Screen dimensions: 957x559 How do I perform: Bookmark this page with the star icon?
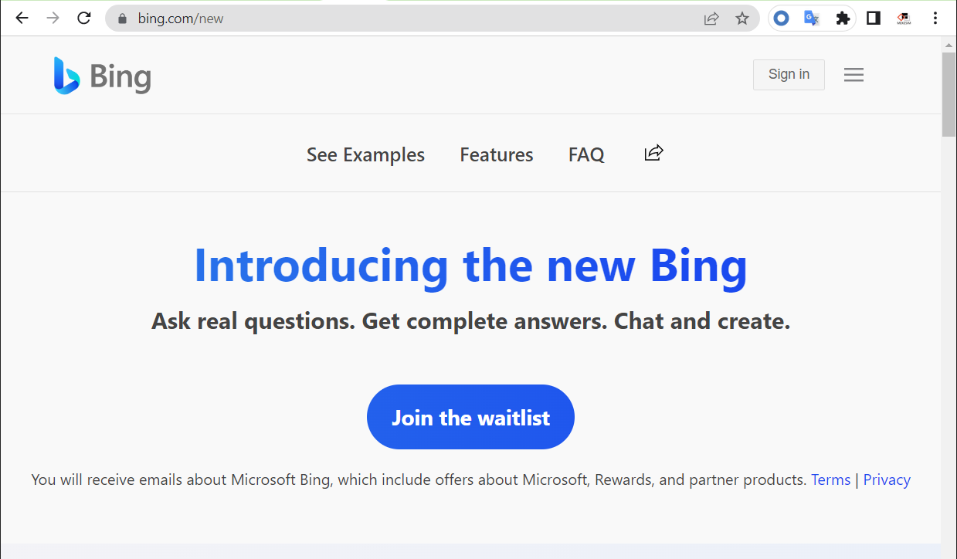click(x=742, y=19)
